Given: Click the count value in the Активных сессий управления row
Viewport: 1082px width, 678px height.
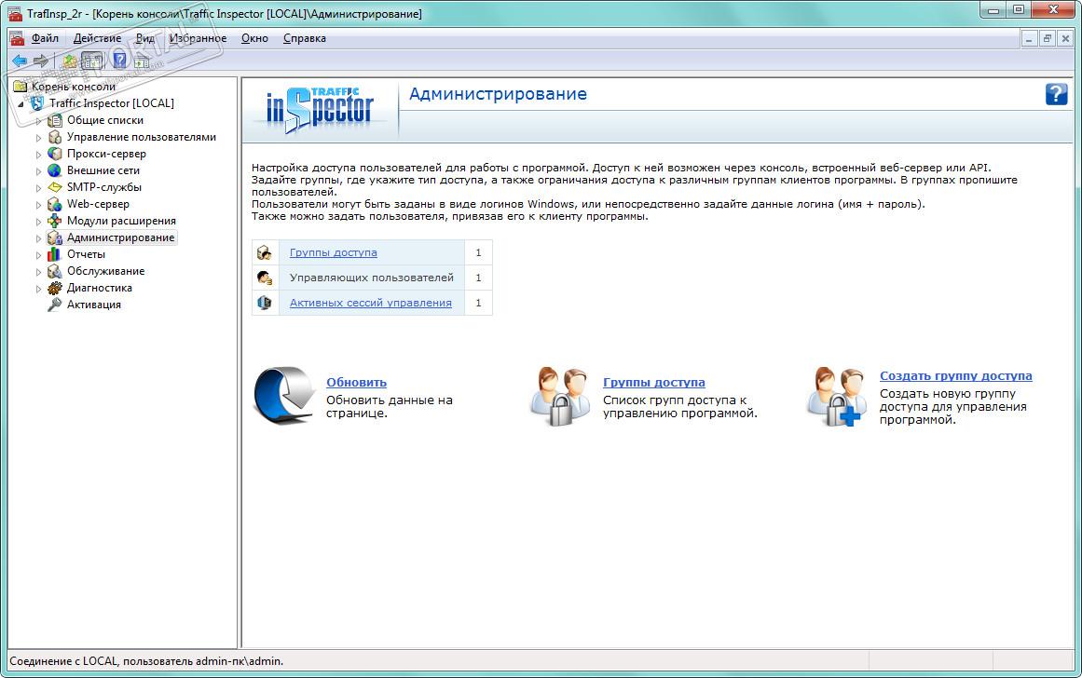Looking at the screenshot, I should click(x=478, y=303).
